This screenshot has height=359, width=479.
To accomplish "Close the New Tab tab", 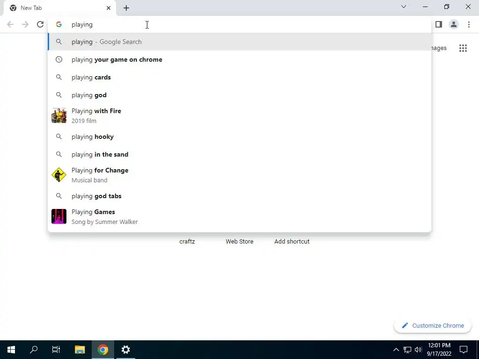I will coord(109,8).
